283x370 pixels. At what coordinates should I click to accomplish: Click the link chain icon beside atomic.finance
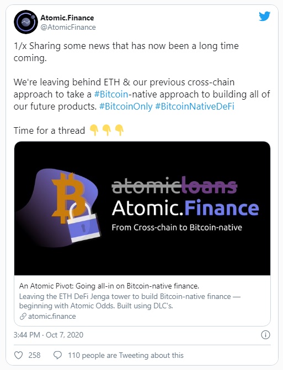point(23,316)
